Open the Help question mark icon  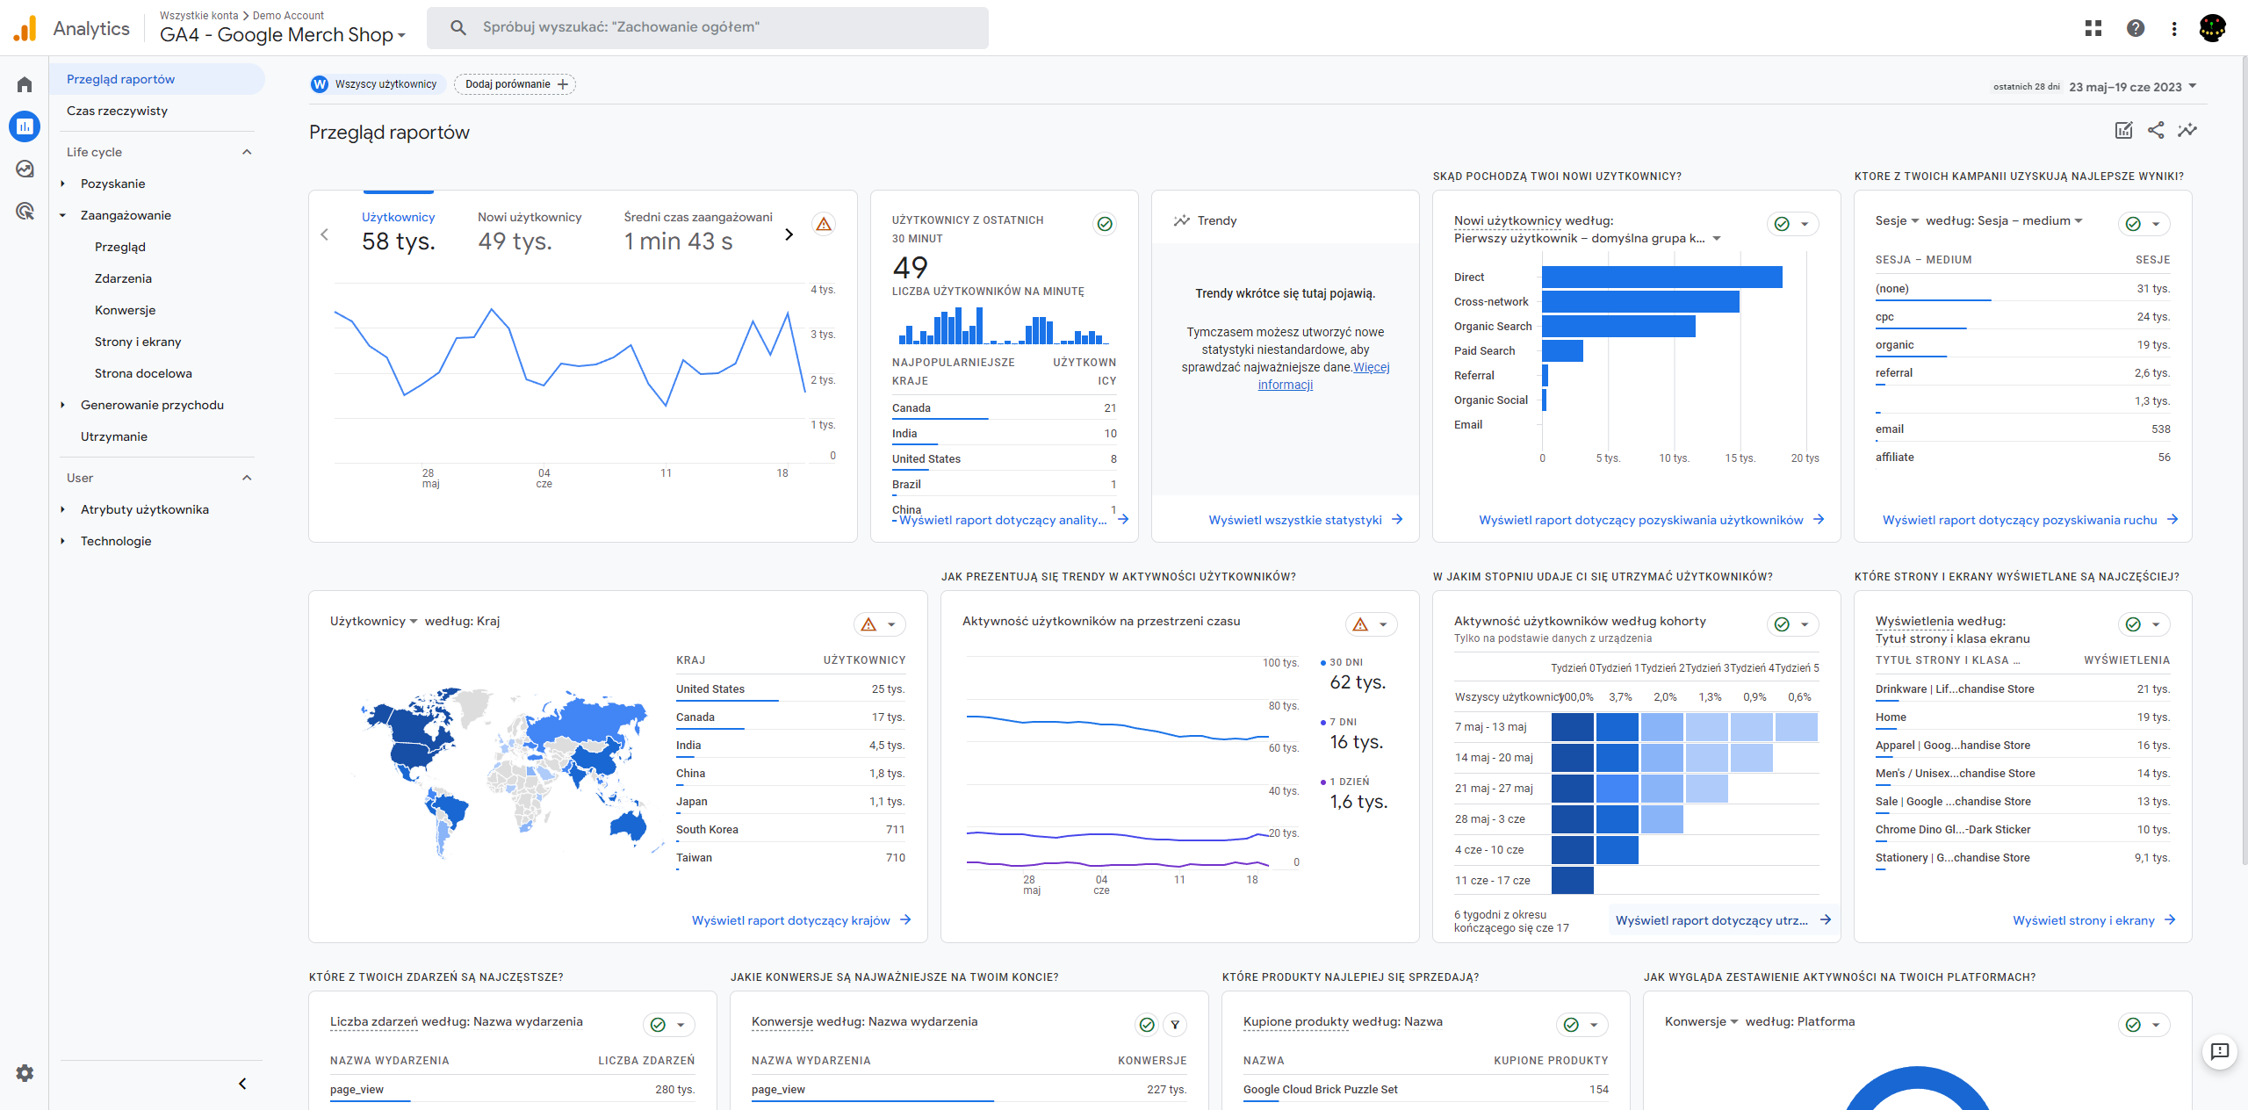[x=2136, y=28]
